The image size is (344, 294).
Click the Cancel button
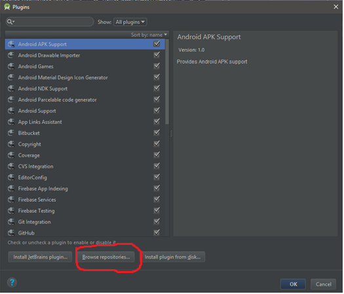pyautogui.click(x=324, y=285)
